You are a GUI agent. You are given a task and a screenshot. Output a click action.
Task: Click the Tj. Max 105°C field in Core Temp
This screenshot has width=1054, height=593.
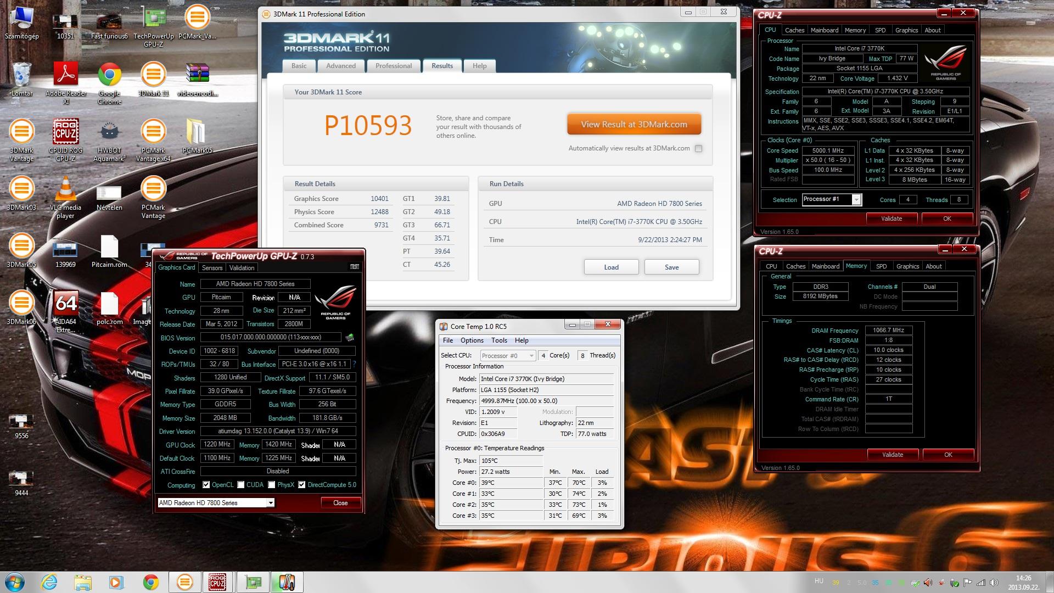tap(511, 461)
